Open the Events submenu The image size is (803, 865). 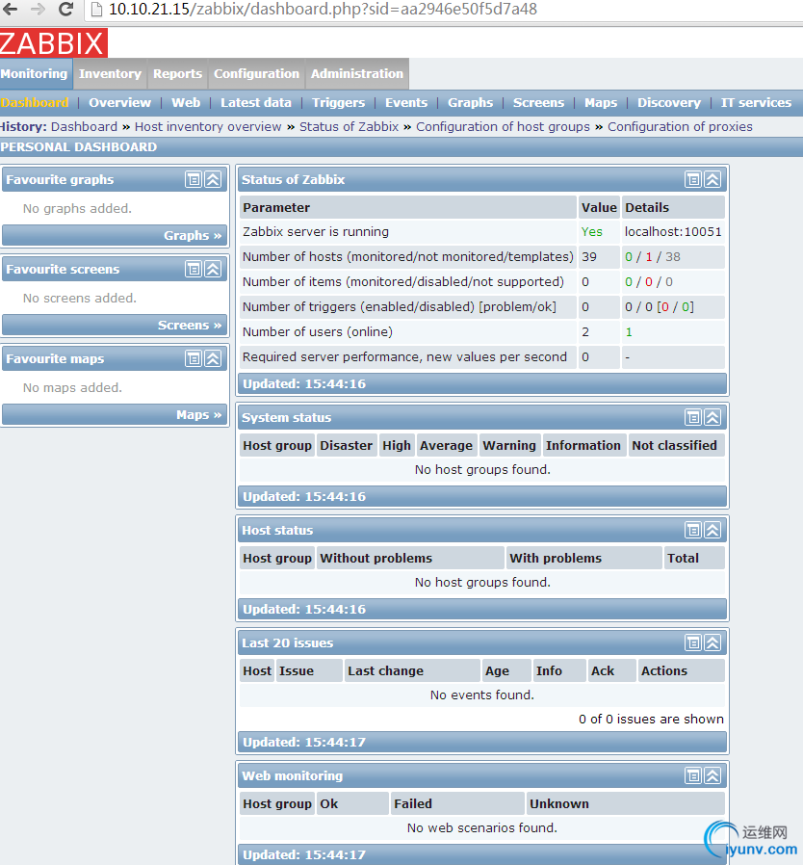[406, 103]
